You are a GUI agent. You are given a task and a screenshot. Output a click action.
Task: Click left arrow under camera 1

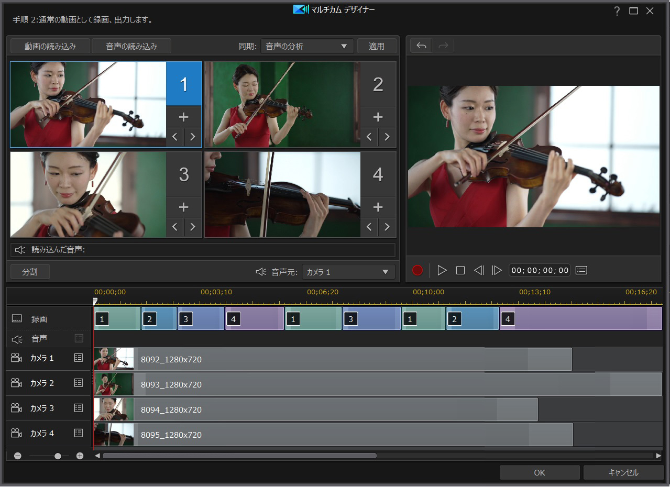click(175, 137)
